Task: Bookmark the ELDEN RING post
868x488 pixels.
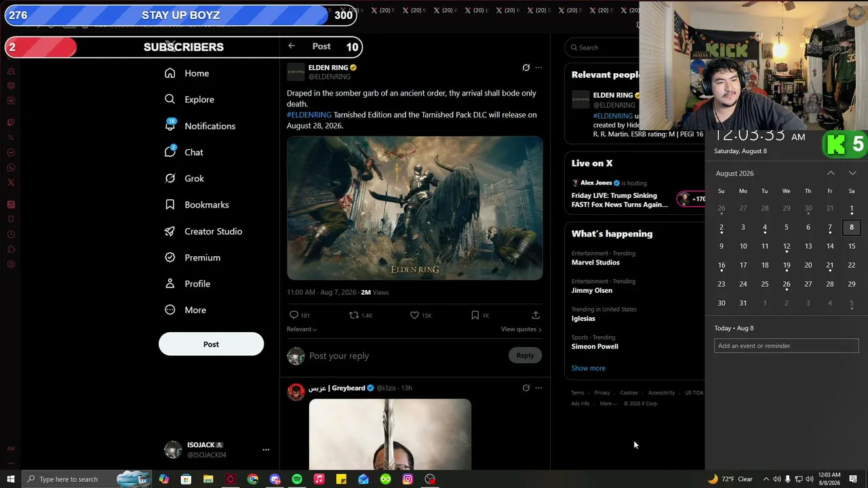Action: click(x=475, y=315)
